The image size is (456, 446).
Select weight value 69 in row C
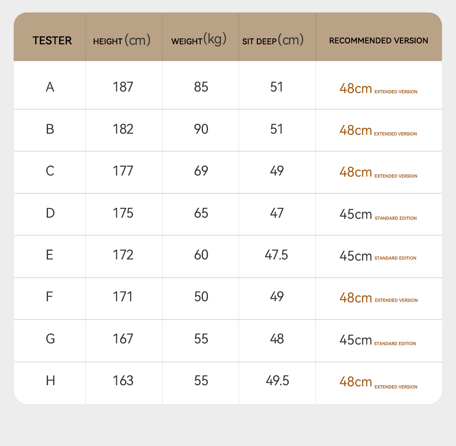(x=201, y=171)
